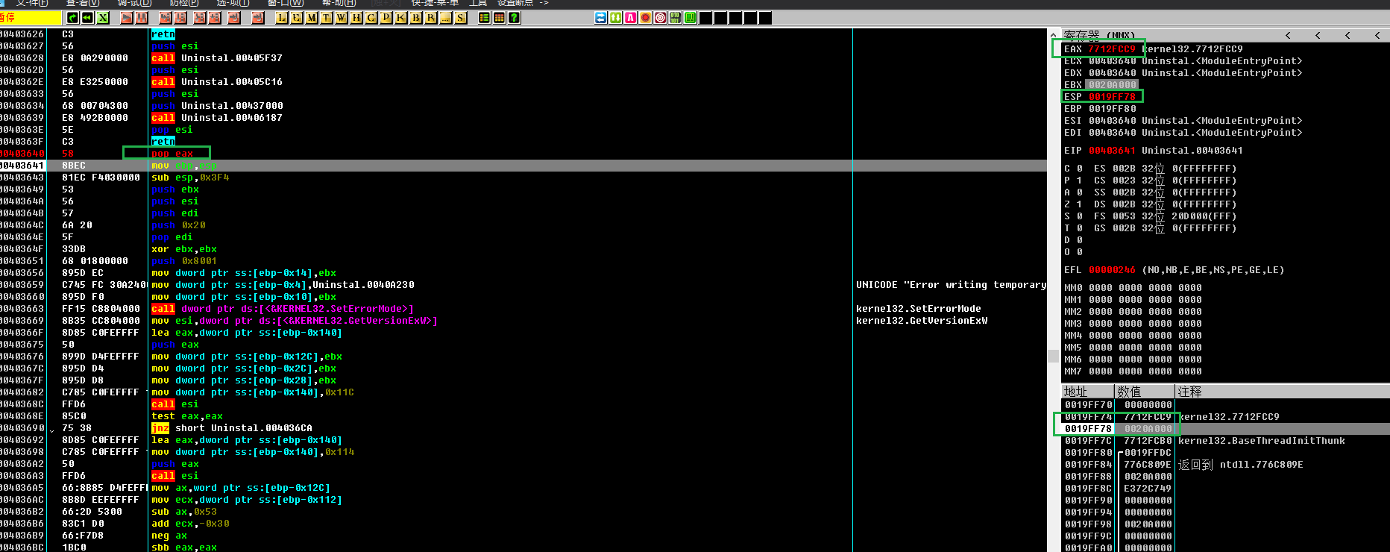1390x552 pixels.
Task: Open the Windows list via the W icon
Action: pyautogui.click(x=341, y=18)
